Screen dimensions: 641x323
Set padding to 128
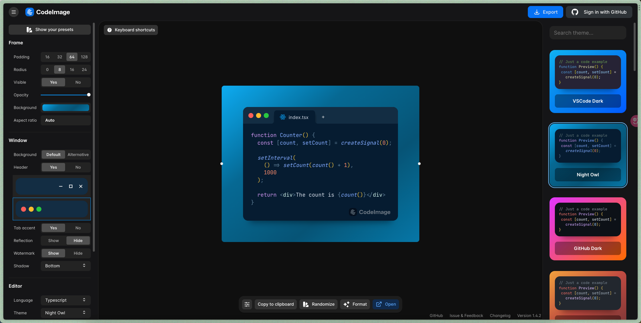84,57
